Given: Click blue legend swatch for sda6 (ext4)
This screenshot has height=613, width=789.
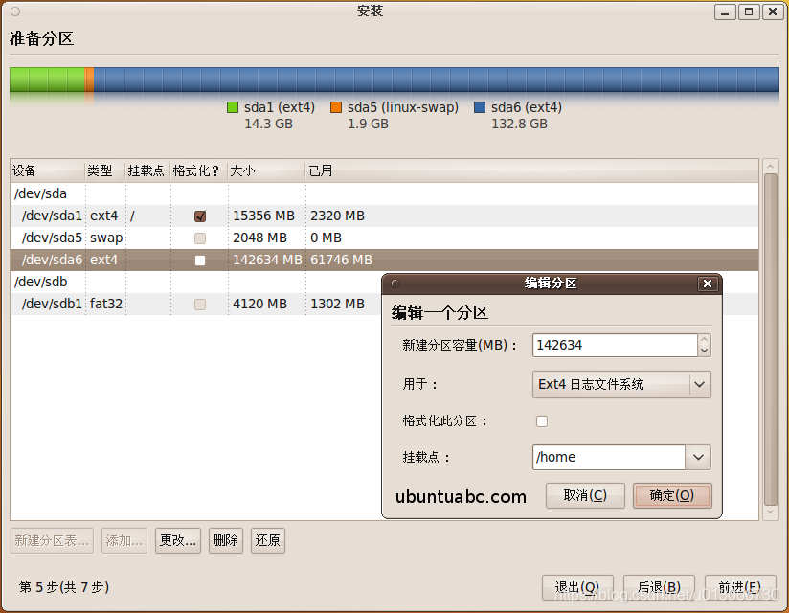Looking at the screenshot, I should point(480,107).
